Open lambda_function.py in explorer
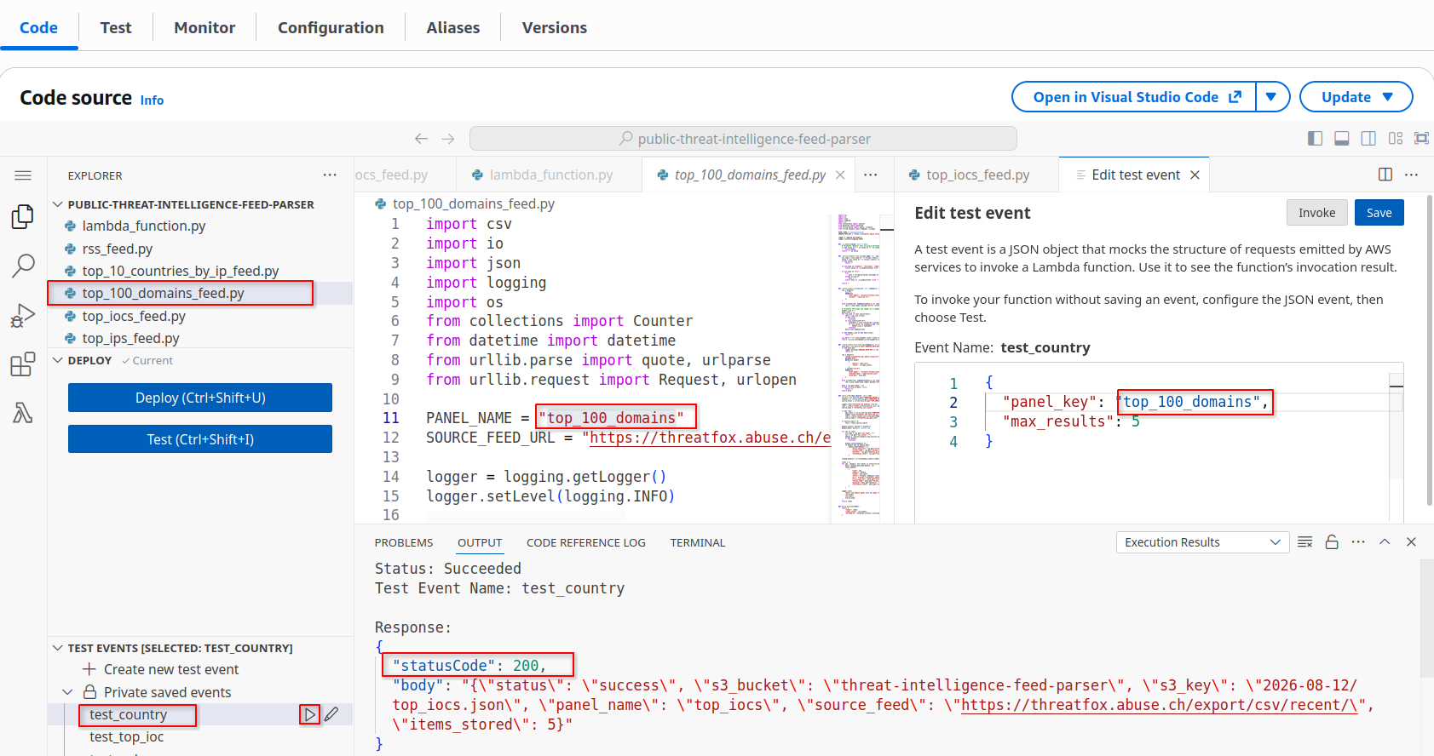 144,226
